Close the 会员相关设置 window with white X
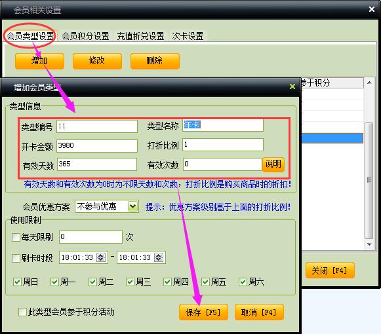The image size is (381, 334). (372, 9)
